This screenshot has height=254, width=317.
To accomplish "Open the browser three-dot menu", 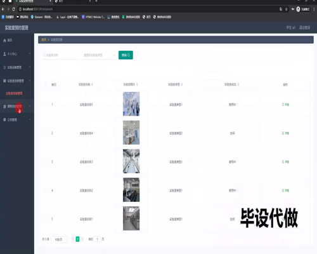I will tap(314, 9).
